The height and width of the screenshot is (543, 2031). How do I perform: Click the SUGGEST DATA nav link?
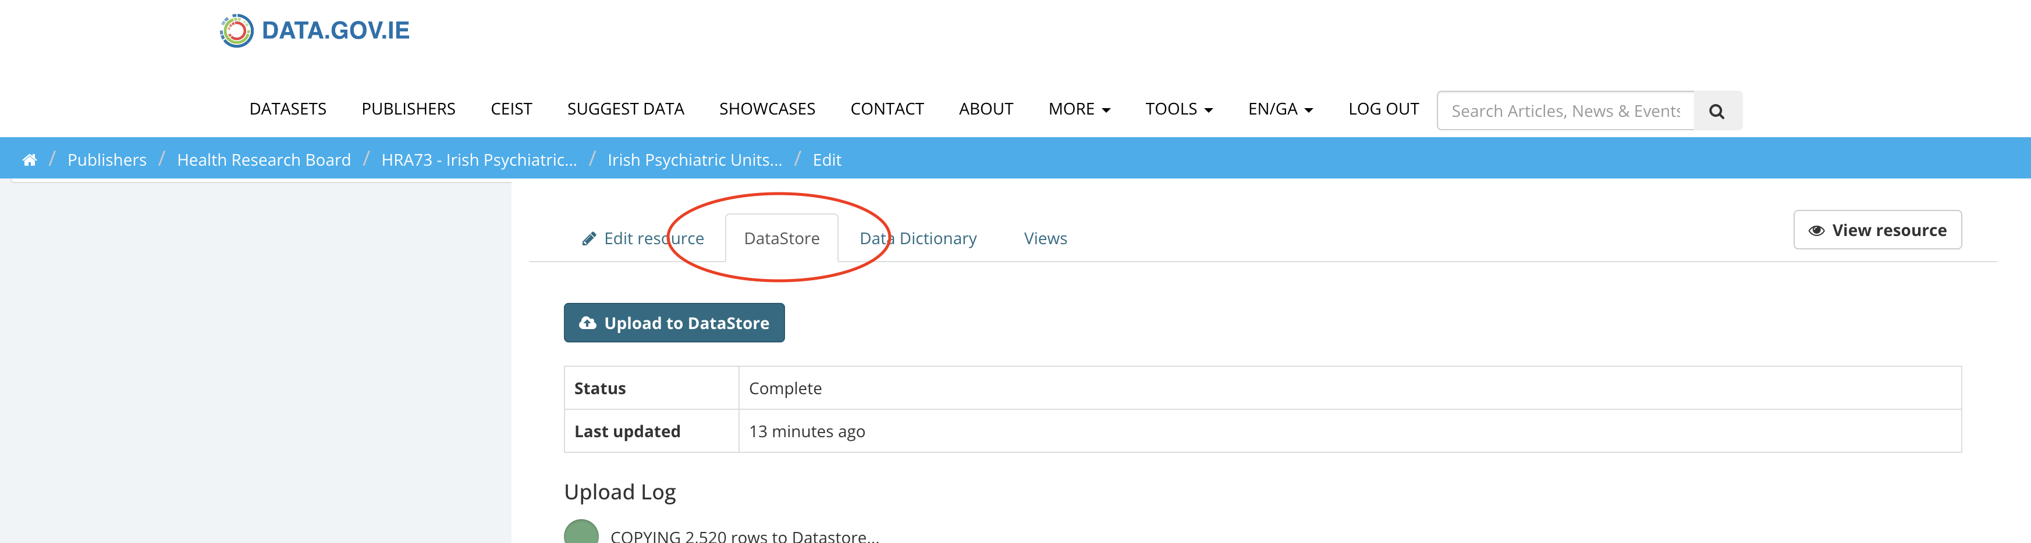pos(625,109)
